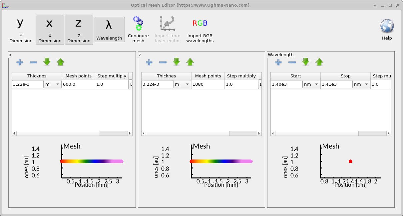The width and height of the screenshot is (403, 216).
Task: Toggle the Z Dimension mesh
Action: [x=79, y=30]
